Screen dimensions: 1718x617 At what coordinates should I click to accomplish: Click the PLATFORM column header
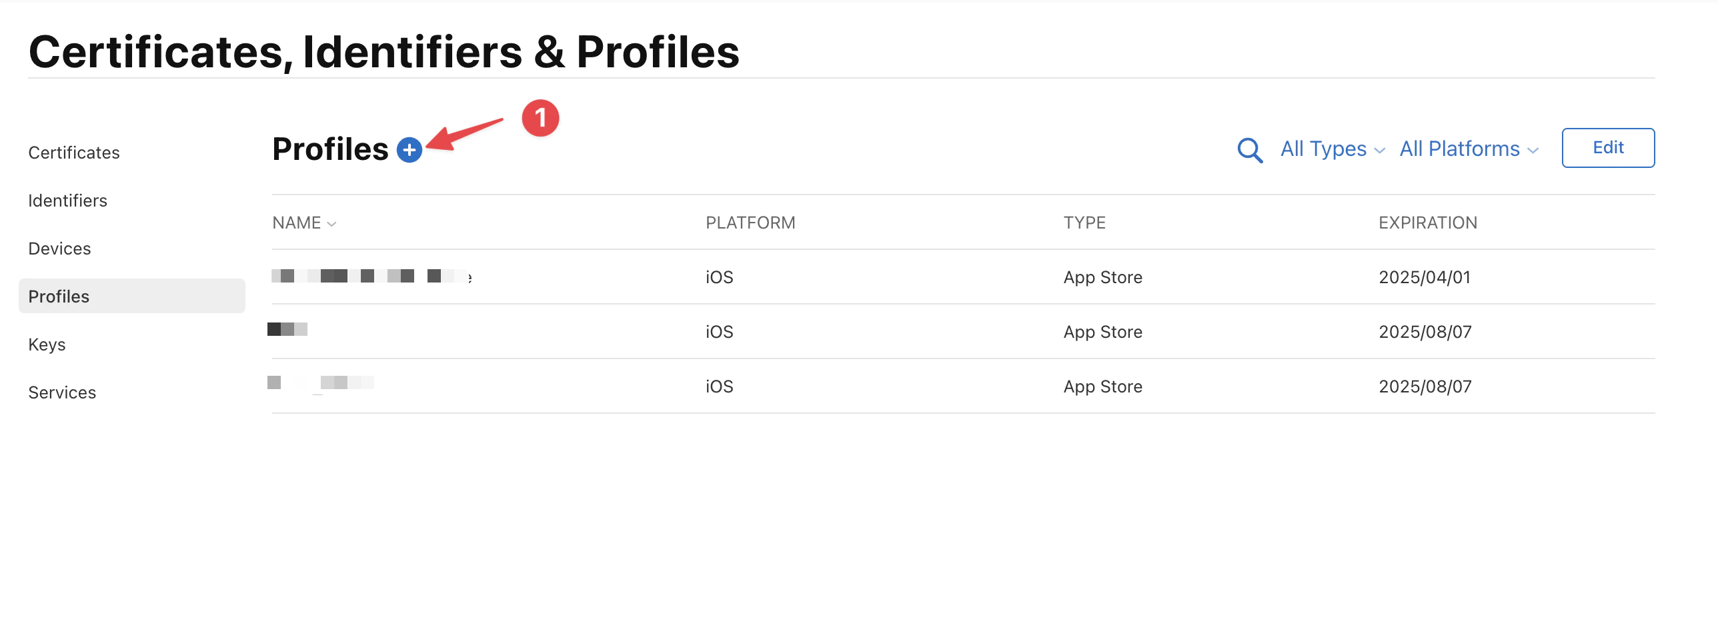750,223
